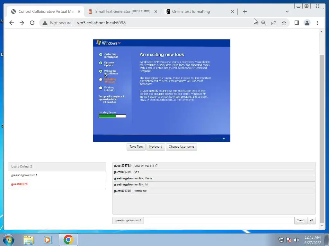The height and width of the screenshot is (246, 329).
Task: Click the Online text formatting tab favicon
Action: tap(167, 12)
